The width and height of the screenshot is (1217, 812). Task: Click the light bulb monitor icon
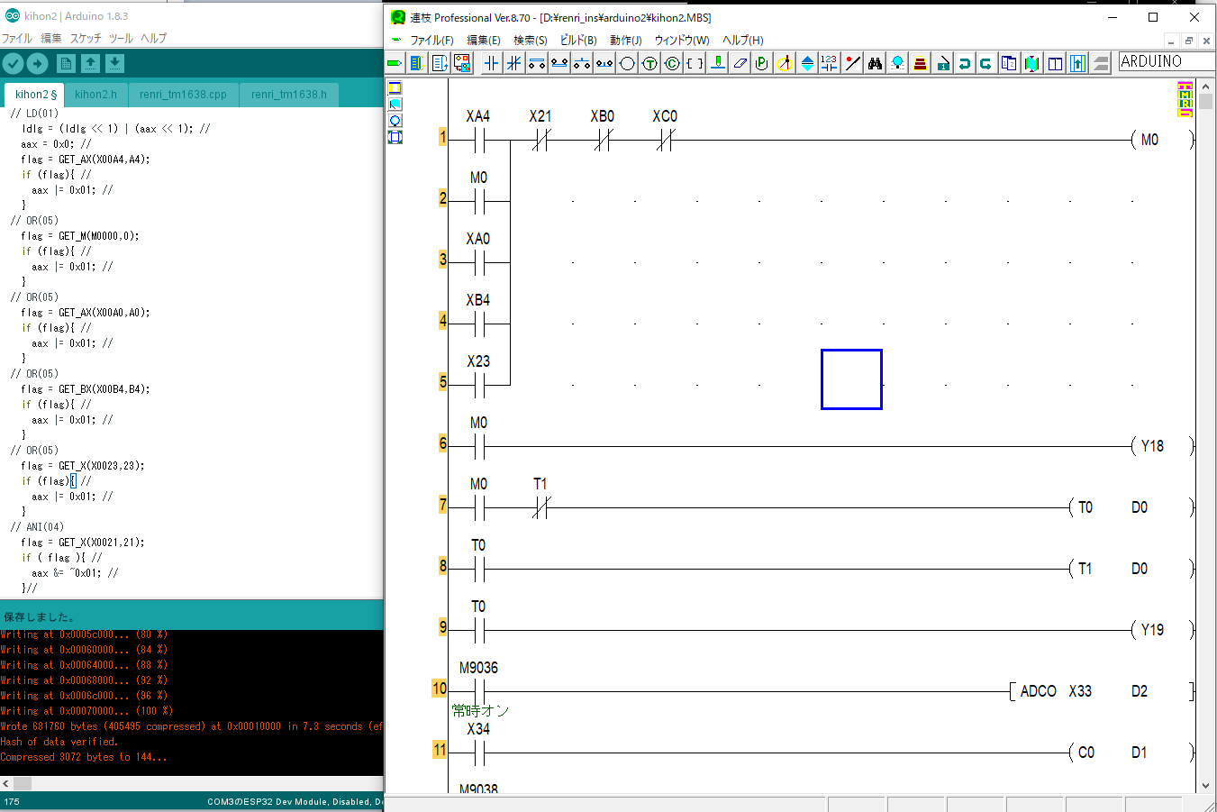[897, 62]
